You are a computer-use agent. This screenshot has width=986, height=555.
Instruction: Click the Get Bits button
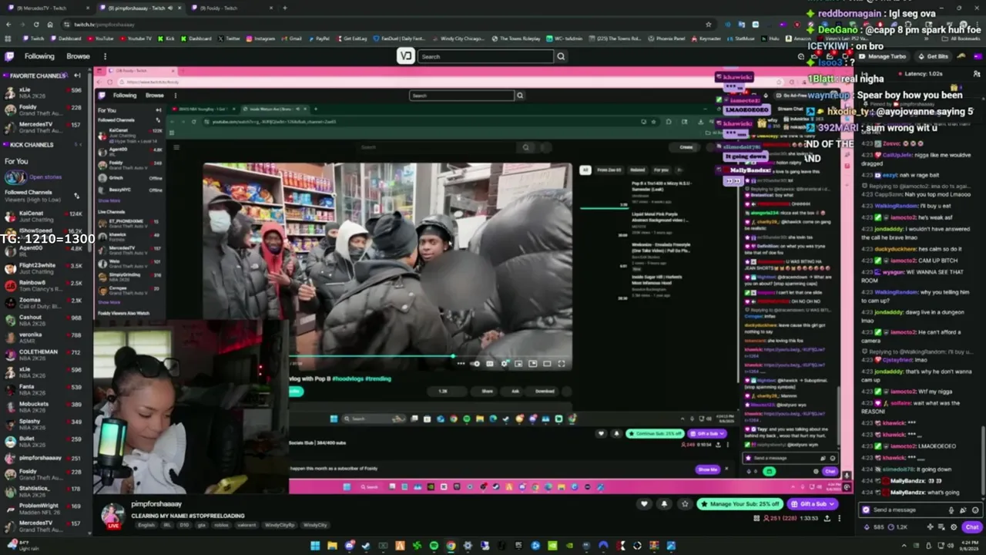pos(932,56)
